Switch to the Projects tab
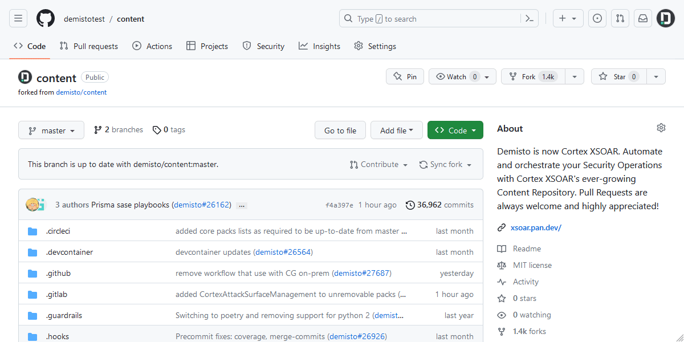The width and height of the screenshot is (684, 342). click(x=207, y=46)
